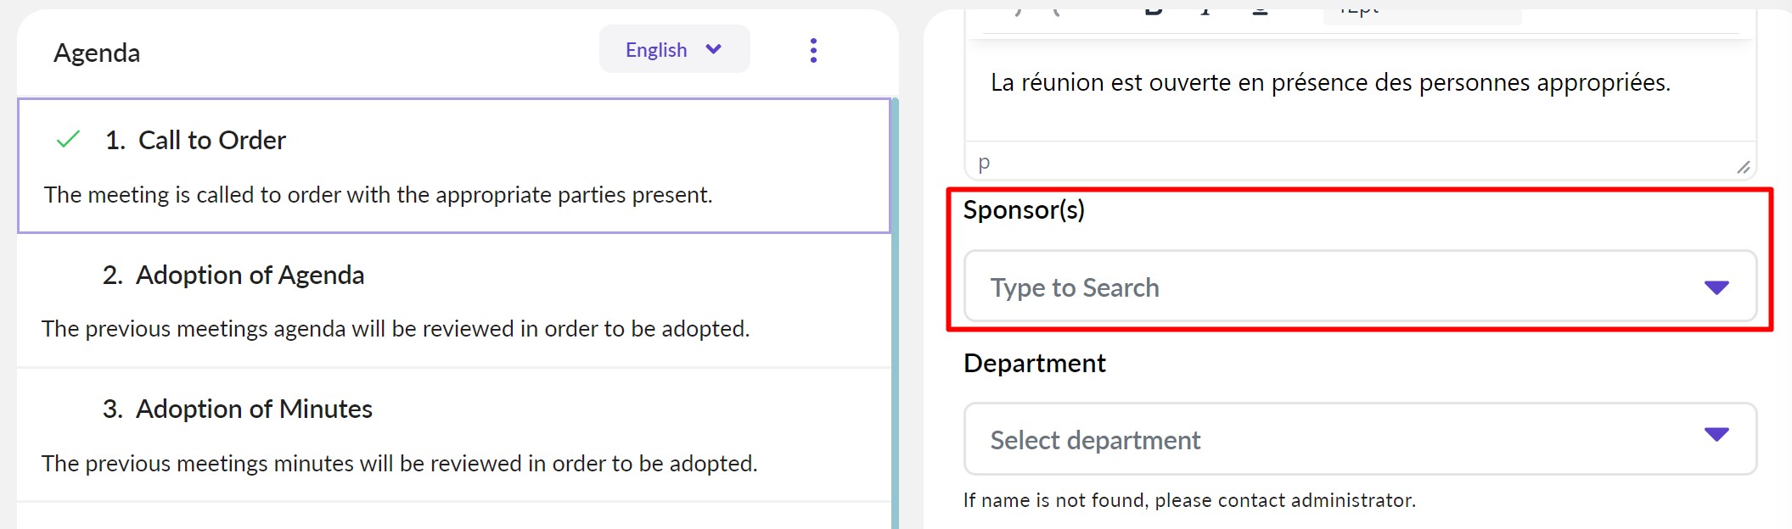Click the editor resize handle corner
The width and height of the screenshot is (1792, 529).
[1743, 167]
